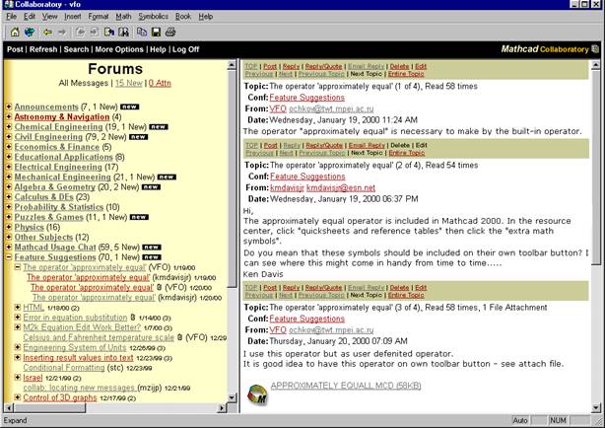Open the File menu
This screenshot has height=428, width=605.
pyautogui.click(x=12, y=16)
